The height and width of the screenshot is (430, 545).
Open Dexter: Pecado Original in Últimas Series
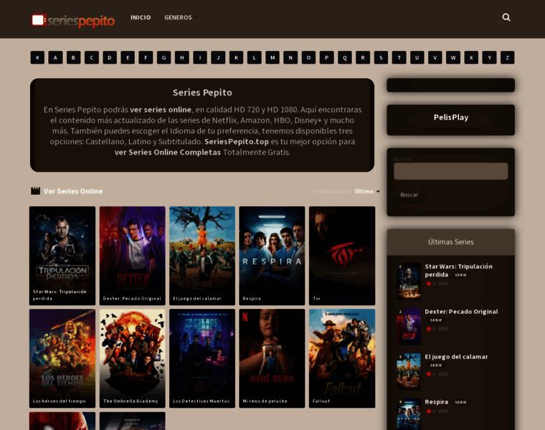(461, 312)
